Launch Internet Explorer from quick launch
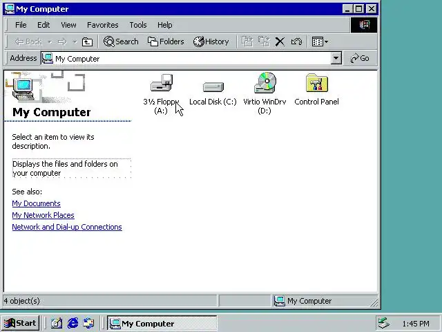Screen dimensions: 442x332 73,323
